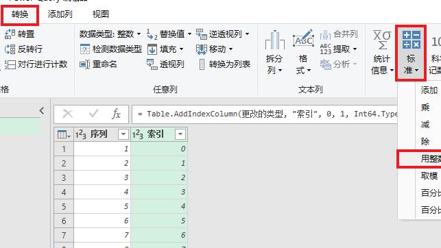Click the 转置 transpose icon
441x248 pixels.
[10, 34]
